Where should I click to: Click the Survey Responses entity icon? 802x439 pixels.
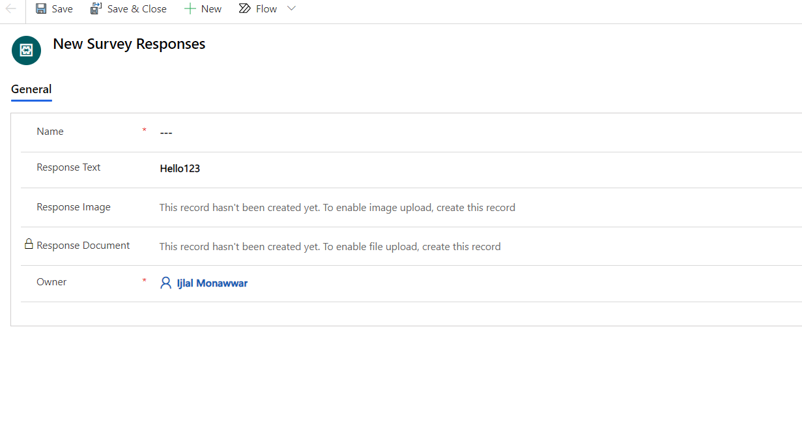point(26,50)
